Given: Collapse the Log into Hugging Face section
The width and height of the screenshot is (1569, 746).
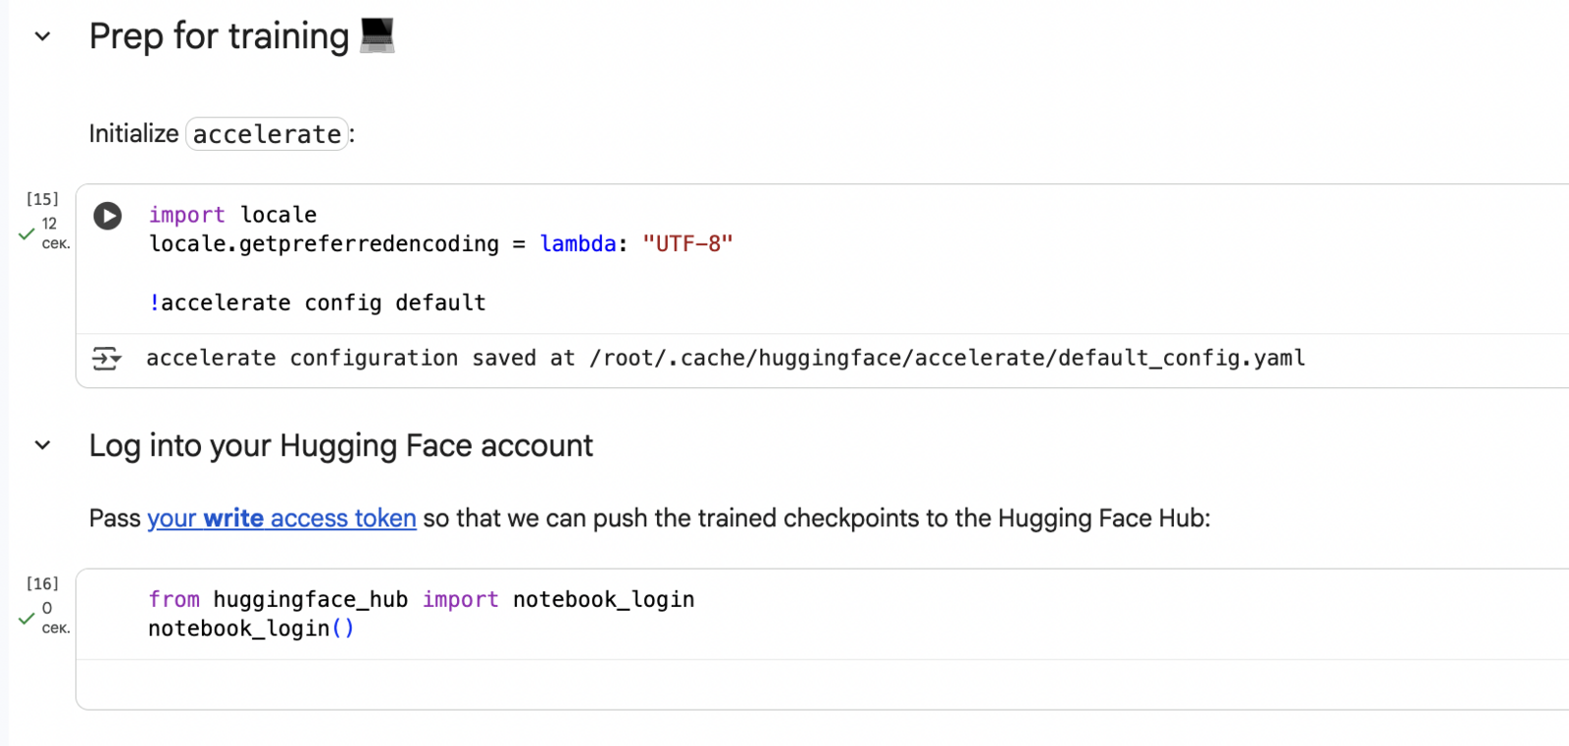Looking at the screenshot, I should point(42,446).
